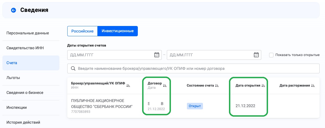Sort by Дата расторжения column icon

313,86
